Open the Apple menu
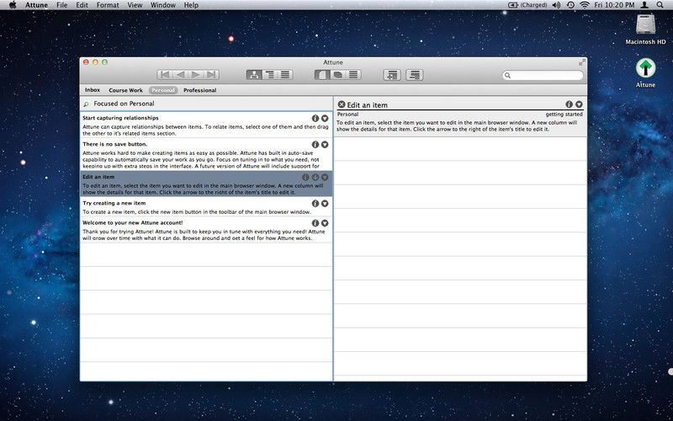This screenshot has width=673, height=421. coord(13,5)
